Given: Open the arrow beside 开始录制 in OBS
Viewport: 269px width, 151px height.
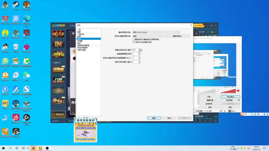Looking at the screenshot, I should (239, 100).
